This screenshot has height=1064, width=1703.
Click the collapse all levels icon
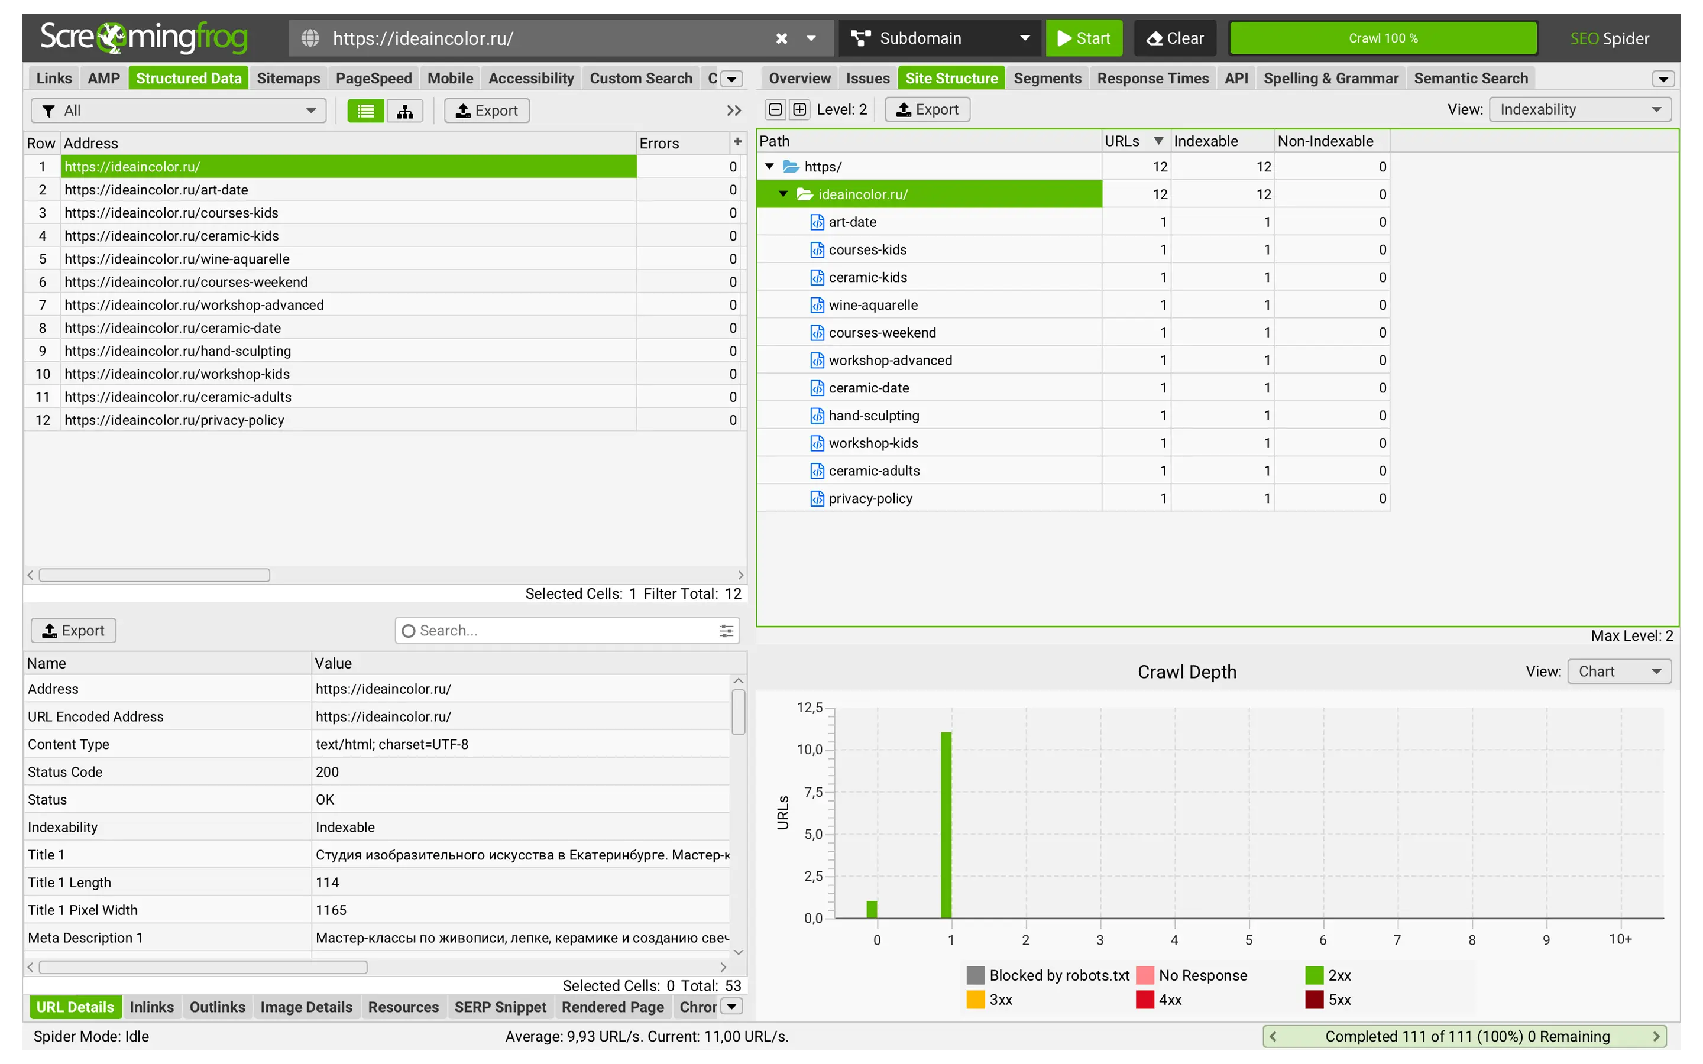pos(775,109)
